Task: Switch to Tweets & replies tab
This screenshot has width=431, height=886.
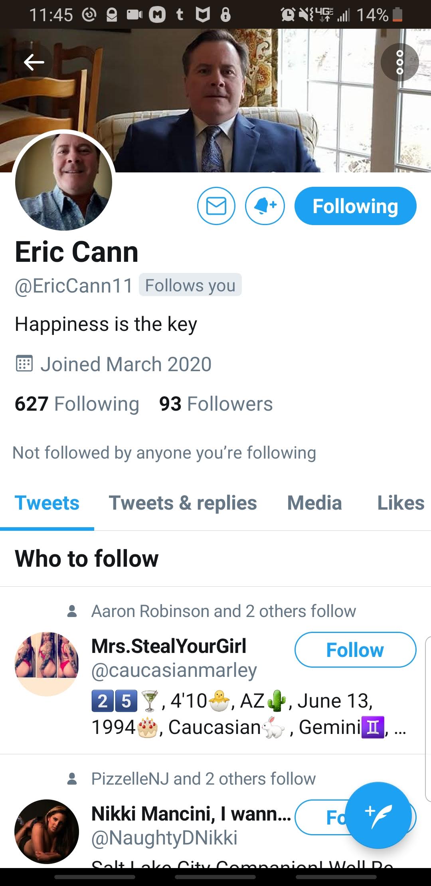Action: (183, 503)
